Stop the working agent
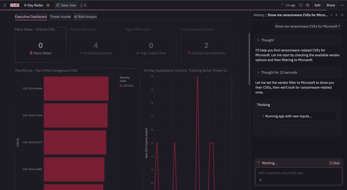The height and width of the screenshot is (190, 347). (335, 163)
